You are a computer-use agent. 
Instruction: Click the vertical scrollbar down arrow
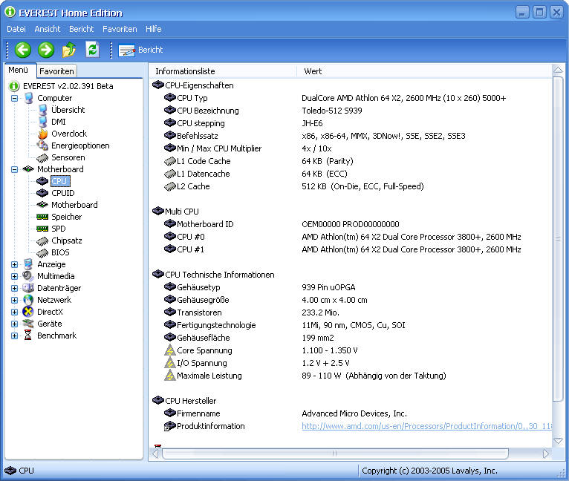[558, 441]
